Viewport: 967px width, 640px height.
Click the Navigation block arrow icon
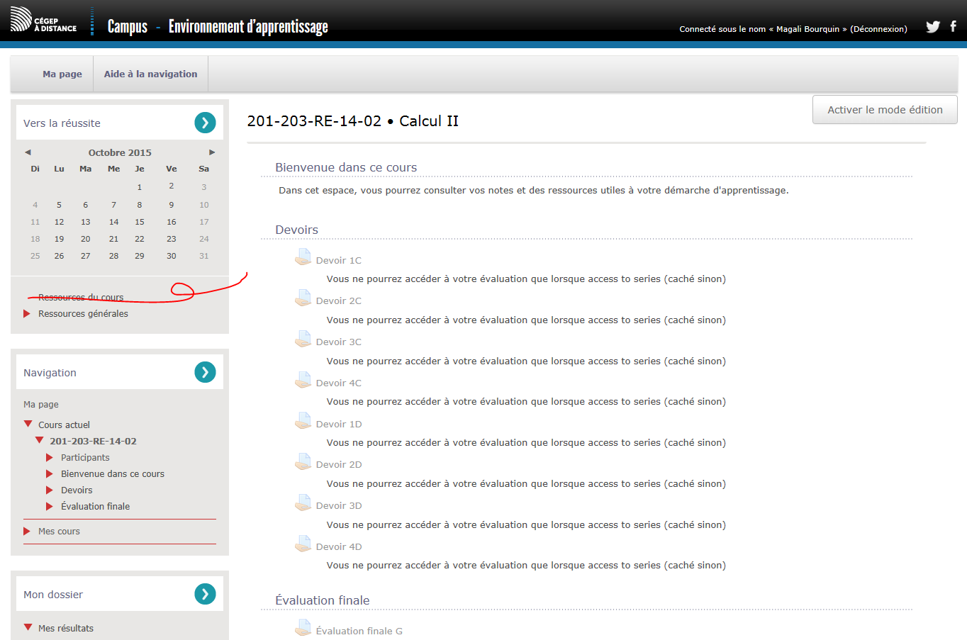click(205, 372)
